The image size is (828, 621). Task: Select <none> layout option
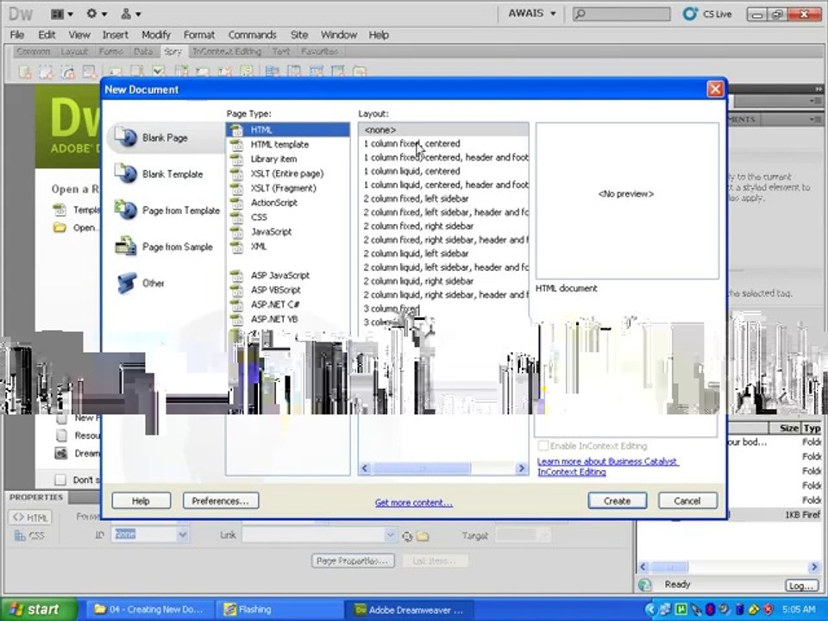pyautogui.click(x=443, y=130)
